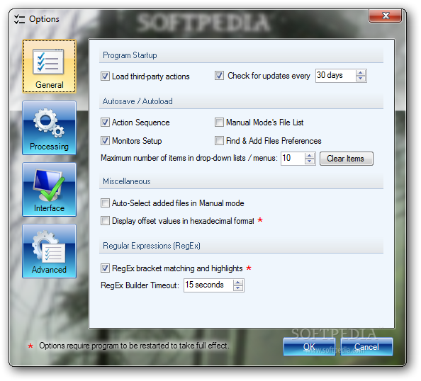Viewport: 421px width, 381px height.
Task: Decrease maximum drop-down items count
Action: (x=310, y=161)
